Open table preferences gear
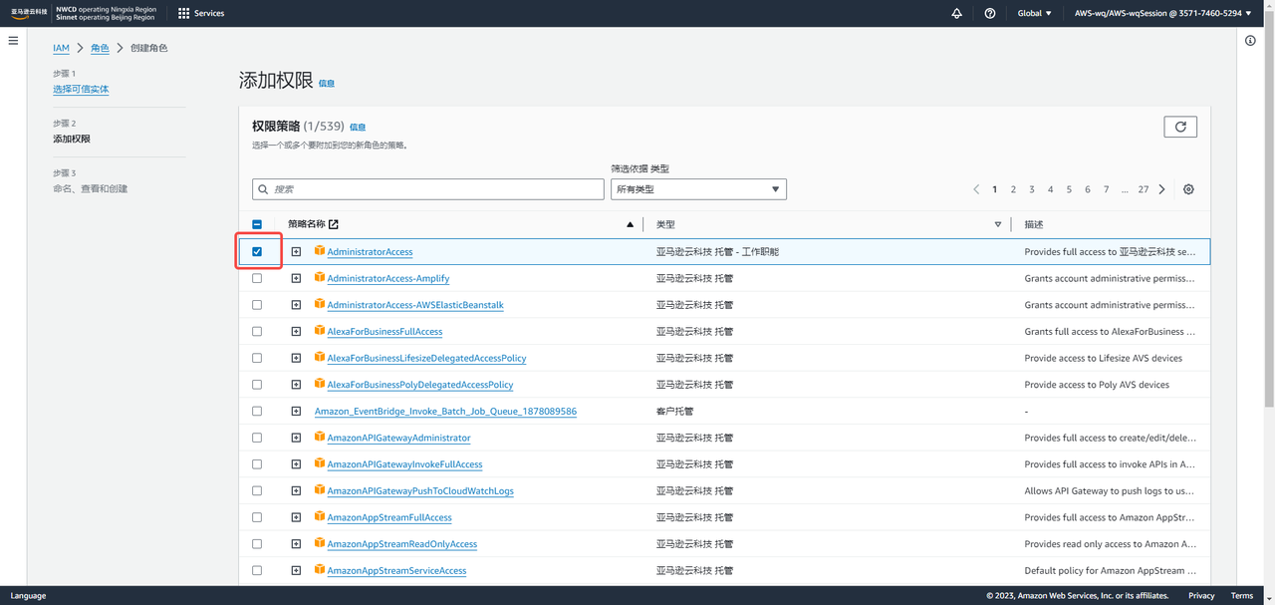The width and height of the screenshot is (1275, 605). tap(1188, 189)
